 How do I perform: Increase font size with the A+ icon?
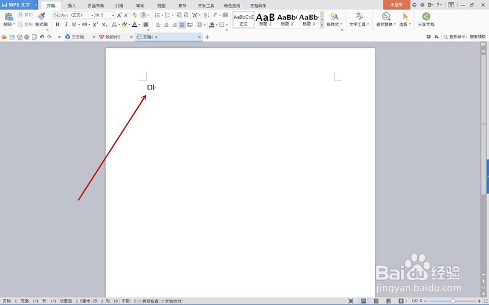[x=119, y=15]
